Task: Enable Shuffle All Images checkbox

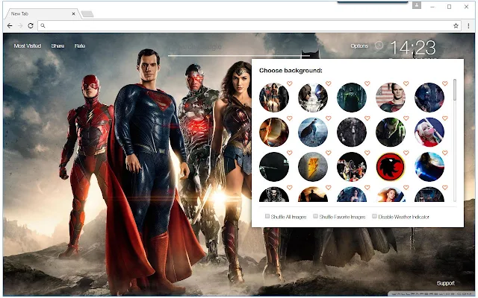Action: tap(267, 216)
